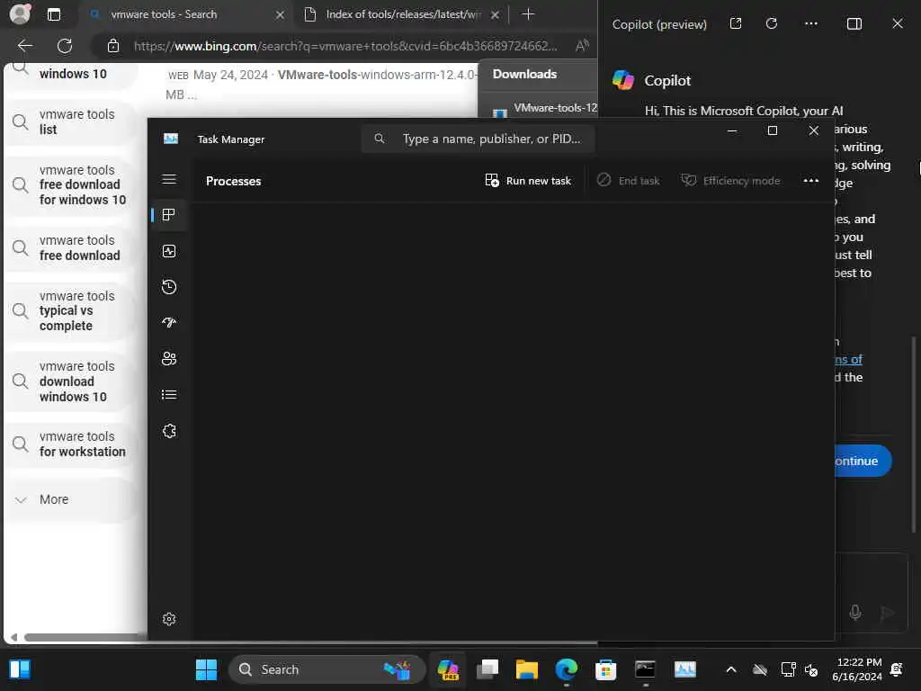Viewport: 921px width, 691px height.
Task: Open Task View from taskbar
Action: coord(487,669)
